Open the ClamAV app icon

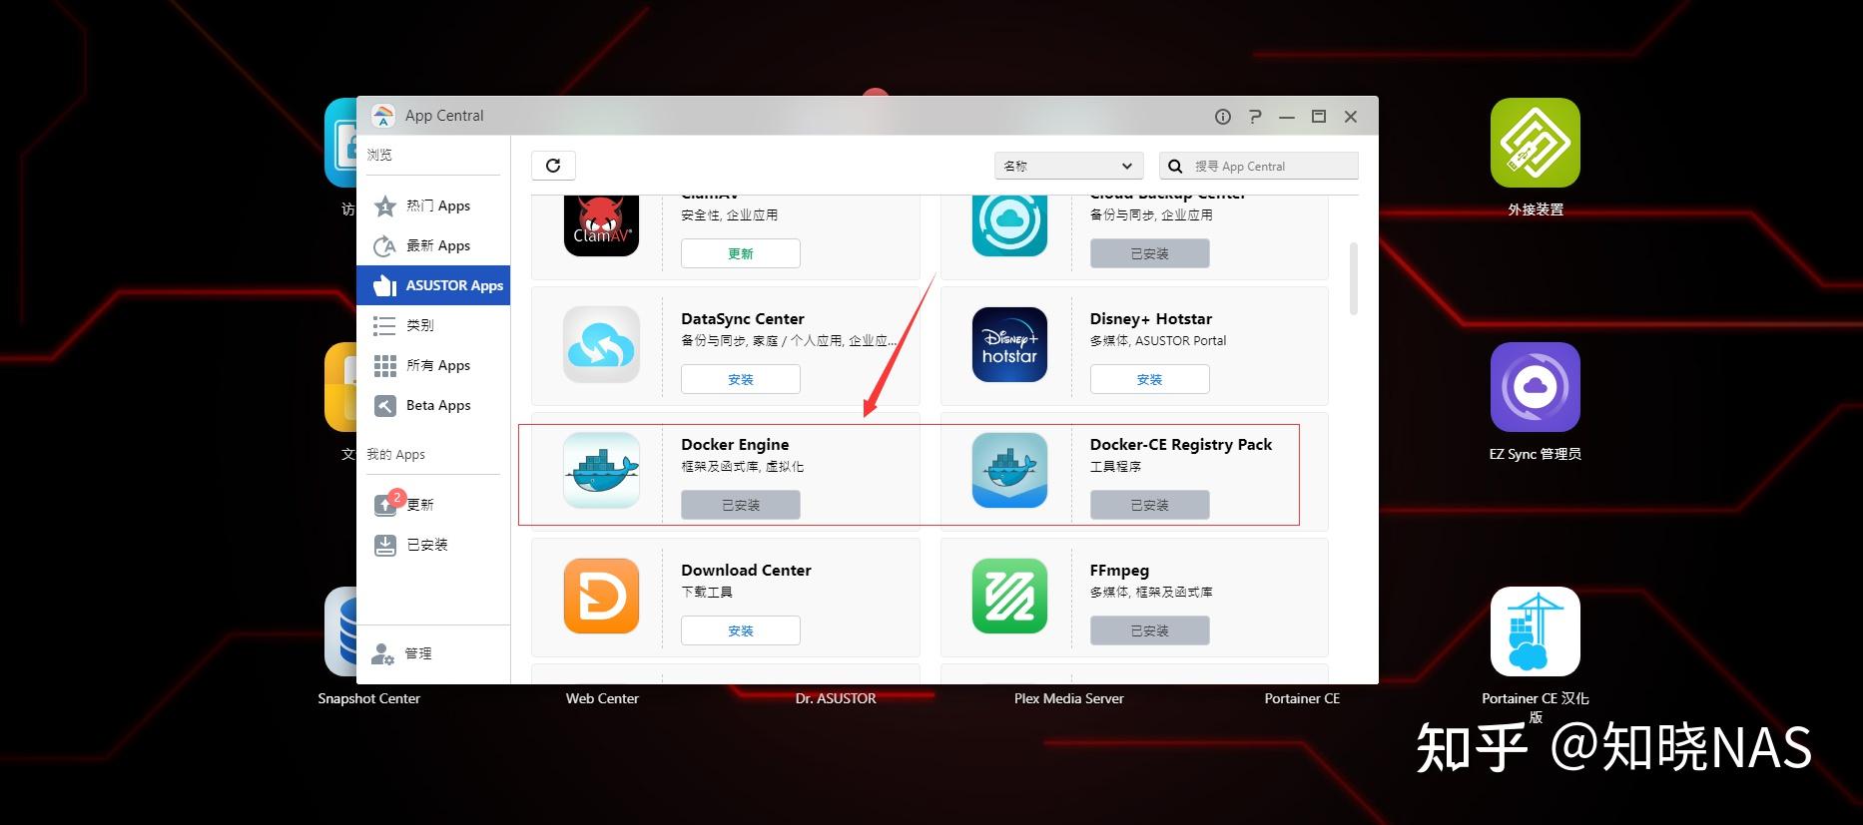[x=601, y=225]
